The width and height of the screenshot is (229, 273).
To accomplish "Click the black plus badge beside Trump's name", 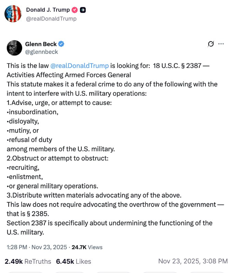I will [82, 10].
